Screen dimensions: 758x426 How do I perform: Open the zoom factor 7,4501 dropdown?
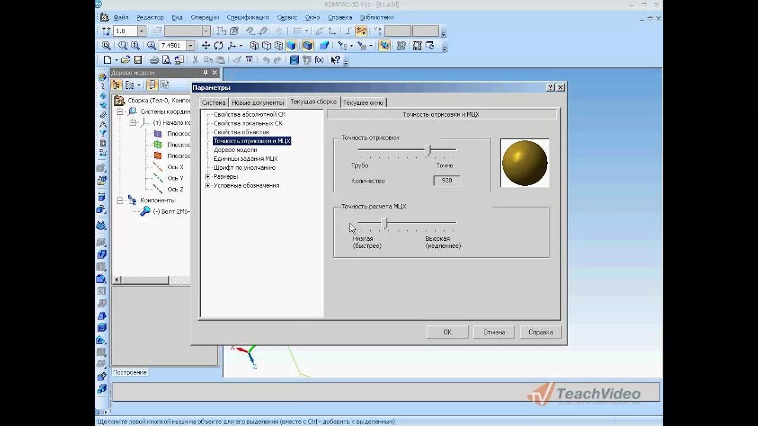pyautogui.click(x=191, y=46)
